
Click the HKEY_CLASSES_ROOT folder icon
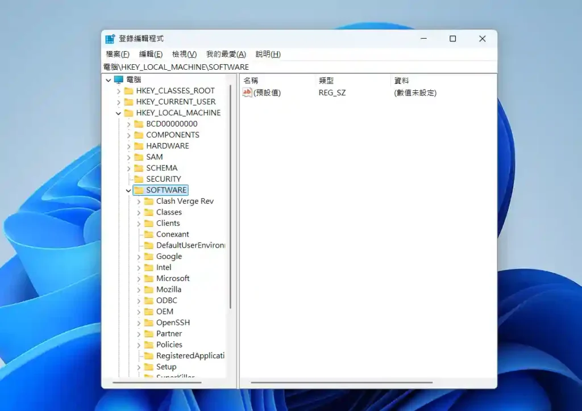click(128, 91)
